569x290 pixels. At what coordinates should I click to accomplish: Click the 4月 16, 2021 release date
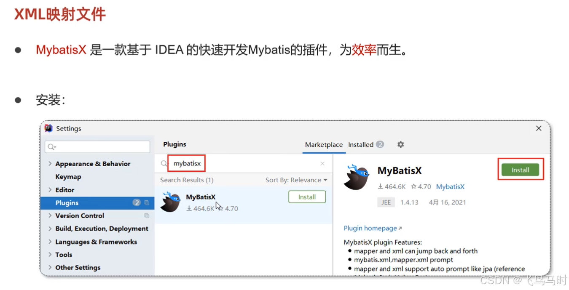click(448, 202)
